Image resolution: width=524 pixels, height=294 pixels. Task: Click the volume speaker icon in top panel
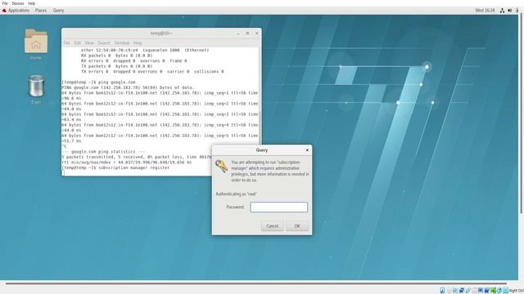coord(509,11)
